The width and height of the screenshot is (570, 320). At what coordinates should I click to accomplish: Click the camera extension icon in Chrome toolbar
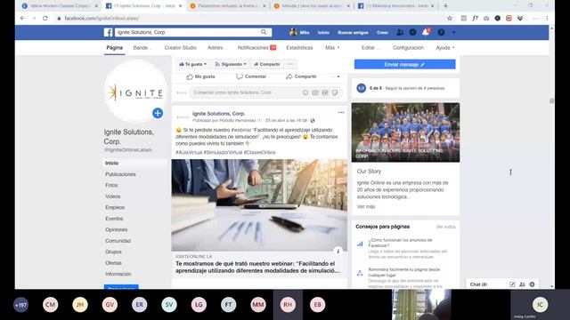[x=486, y=18]
